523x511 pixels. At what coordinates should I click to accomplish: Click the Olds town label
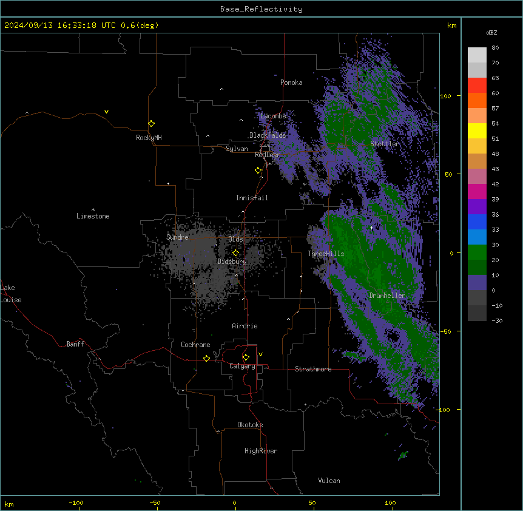tap(235, 239)
